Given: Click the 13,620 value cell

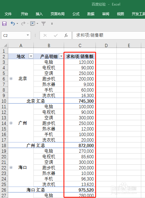Looking at the screenshot, I should coord(80,184).
